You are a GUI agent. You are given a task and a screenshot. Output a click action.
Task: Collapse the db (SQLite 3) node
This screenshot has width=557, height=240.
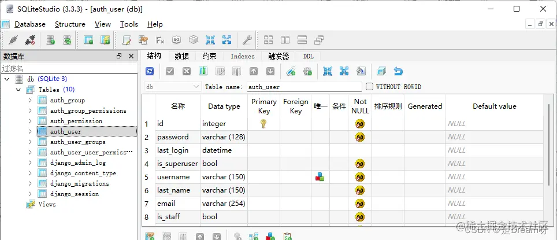pos(7,79)
